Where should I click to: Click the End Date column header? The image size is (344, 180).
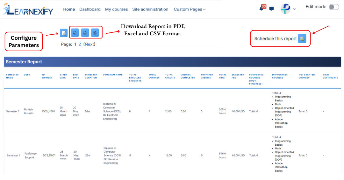(x=76, y=76)
